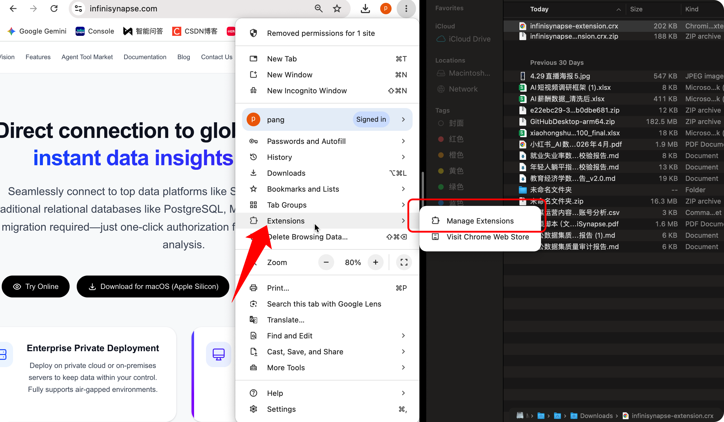This screenshot has width=724, height=422.
Task: Click Visit Chrome Web Store
Action: click(480, 237)
